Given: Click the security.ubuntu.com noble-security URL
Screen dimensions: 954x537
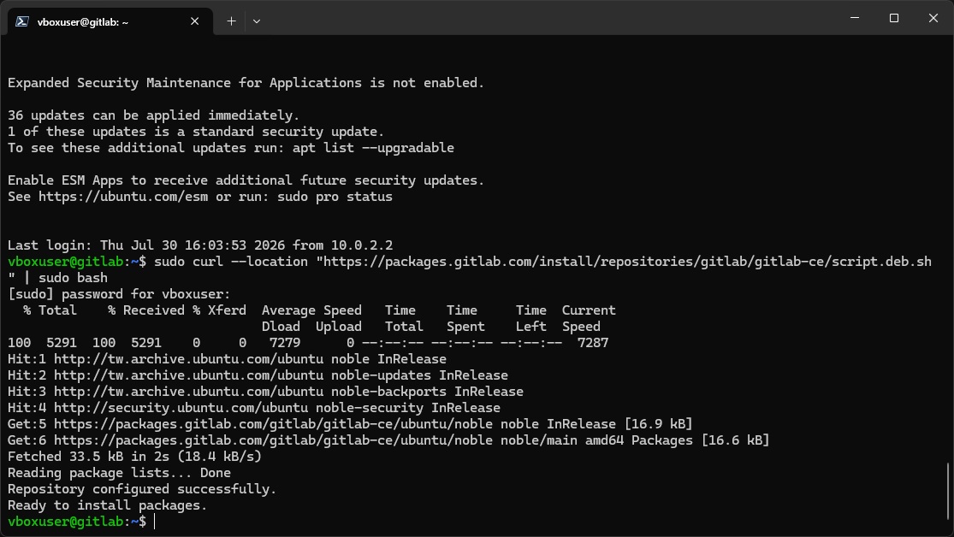Looking at the screenshot, I should [181, 408].
